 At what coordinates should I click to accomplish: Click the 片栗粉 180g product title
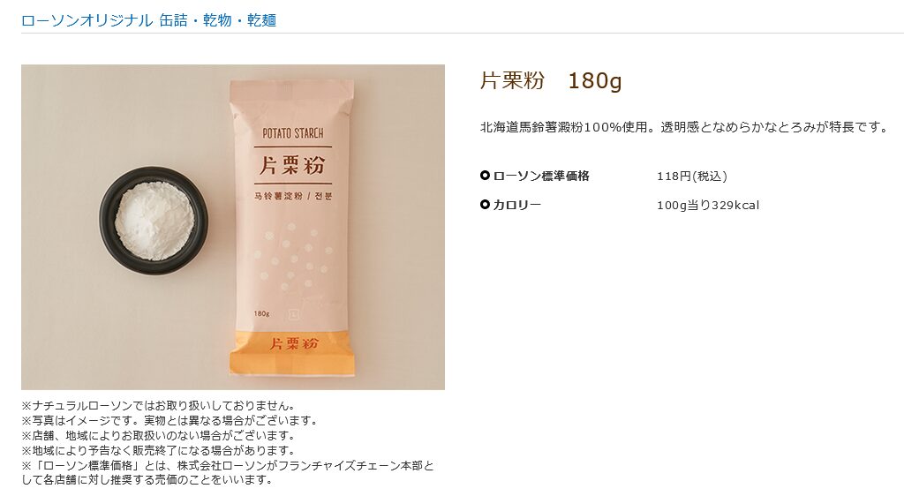pos(551,80)
